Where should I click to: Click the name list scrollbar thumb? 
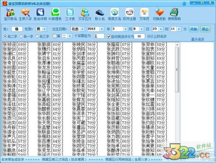[x=177, y=70]
